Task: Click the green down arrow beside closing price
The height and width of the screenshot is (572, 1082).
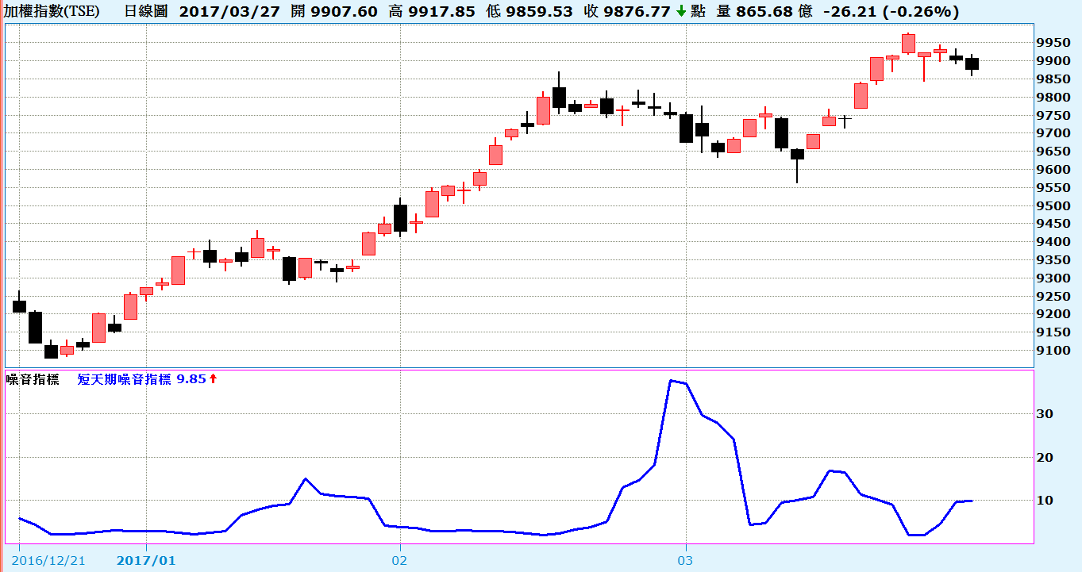Action: [681, 12]
